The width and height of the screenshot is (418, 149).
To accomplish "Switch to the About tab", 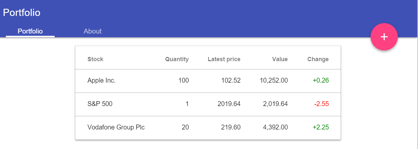I will [x=93, y=31].
